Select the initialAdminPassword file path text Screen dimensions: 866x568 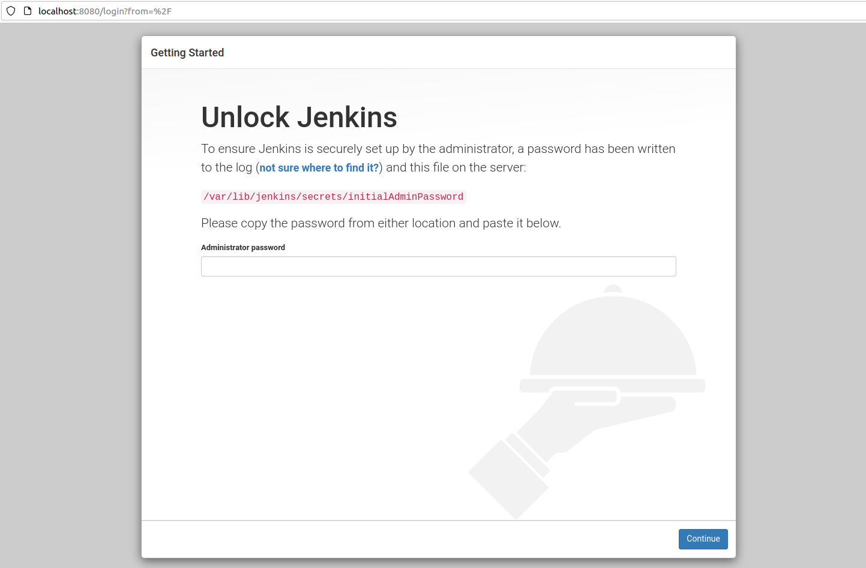(334, 197)
